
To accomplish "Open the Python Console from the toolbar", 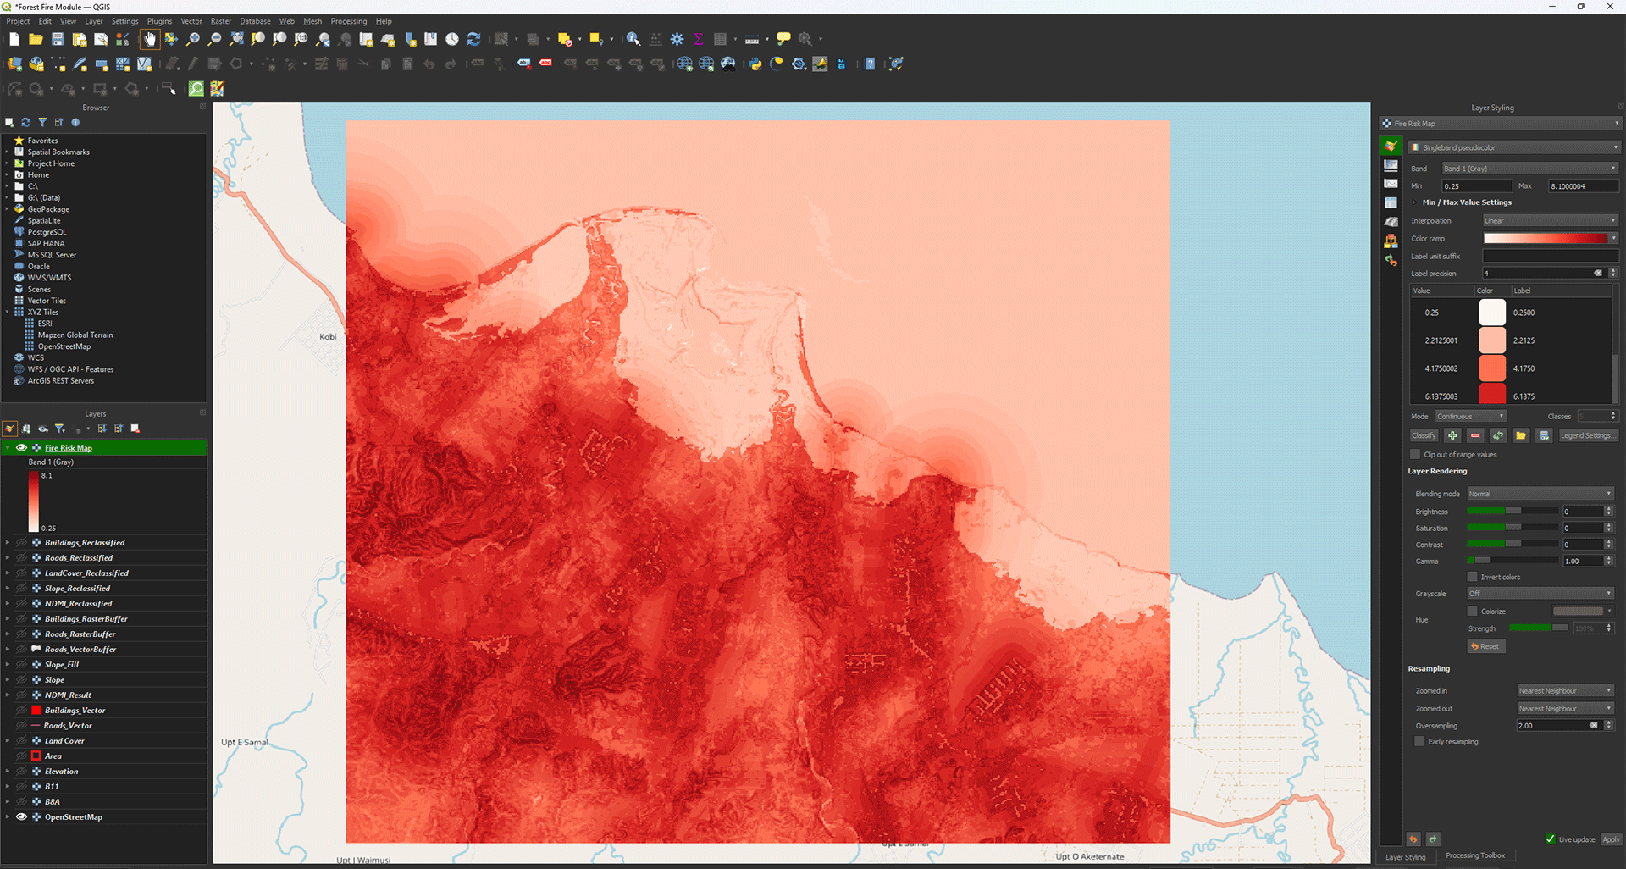I will pos(755,64).
